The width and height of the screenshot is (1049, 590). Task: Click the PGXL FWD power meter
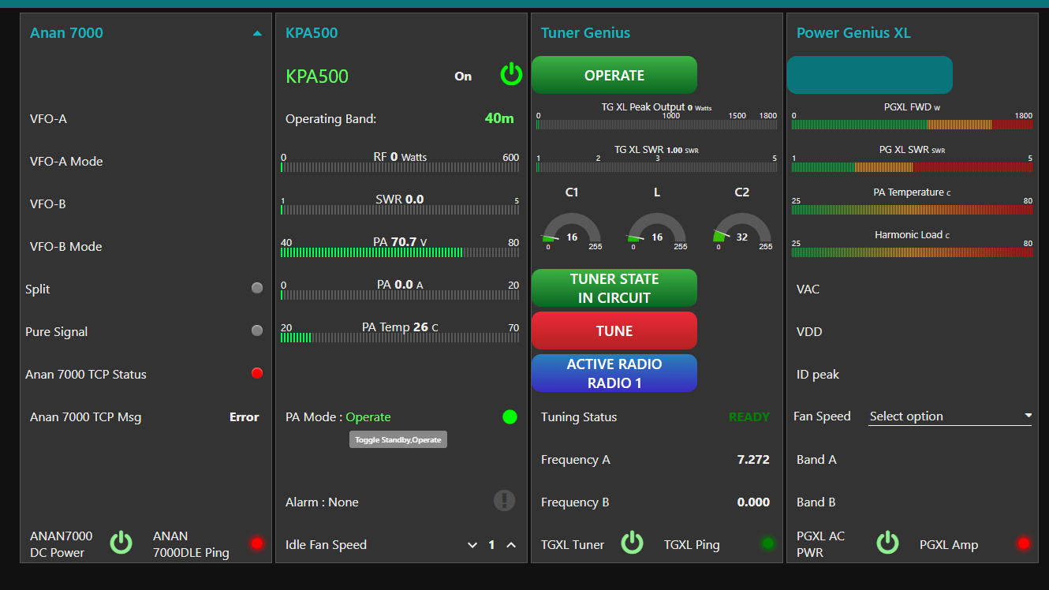click(x=912, y=124)
